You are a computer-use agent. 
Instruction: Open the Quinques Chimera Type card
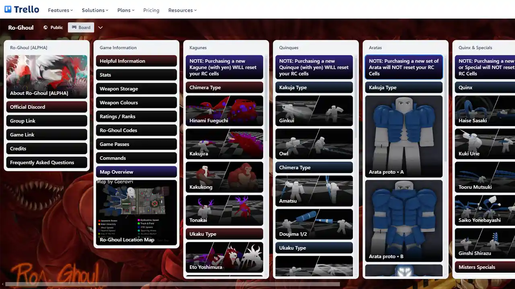tap(314, 167)
